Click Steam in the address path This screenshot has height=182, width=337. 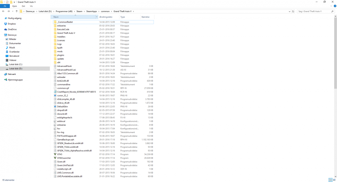(x=79, y=11)
